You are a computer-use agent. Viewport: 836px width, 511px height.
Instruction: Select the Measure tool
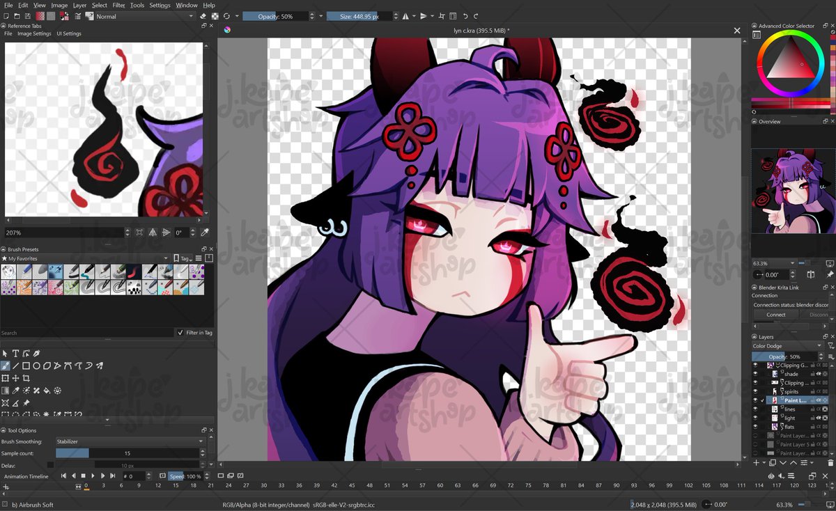coord(15,402)
